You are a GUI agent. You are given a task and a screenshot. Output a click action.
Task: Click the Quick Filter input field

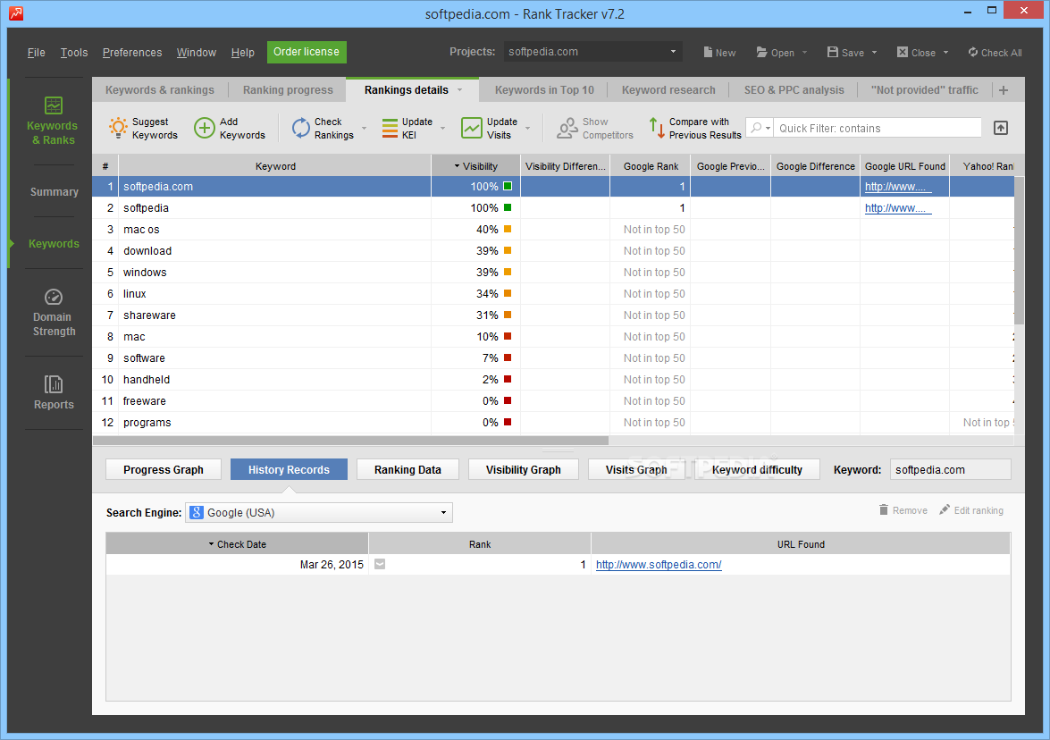pos(878,128)
